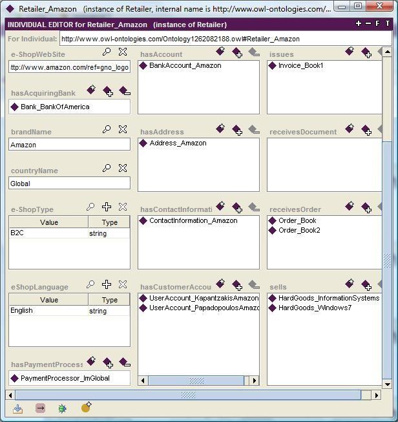Create new instance for hasCustomerAccount
The width and height of the screenshot is (398, 422).
point(221,284)
